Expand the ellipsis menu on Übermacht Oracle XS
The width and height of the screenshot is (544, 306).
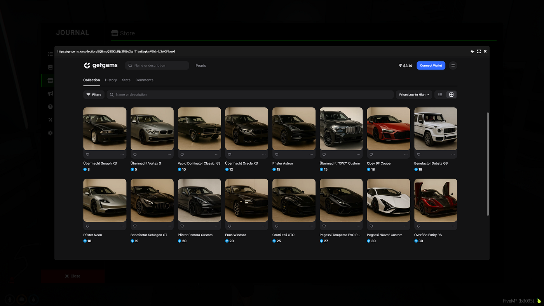click(x=264, y=155)
